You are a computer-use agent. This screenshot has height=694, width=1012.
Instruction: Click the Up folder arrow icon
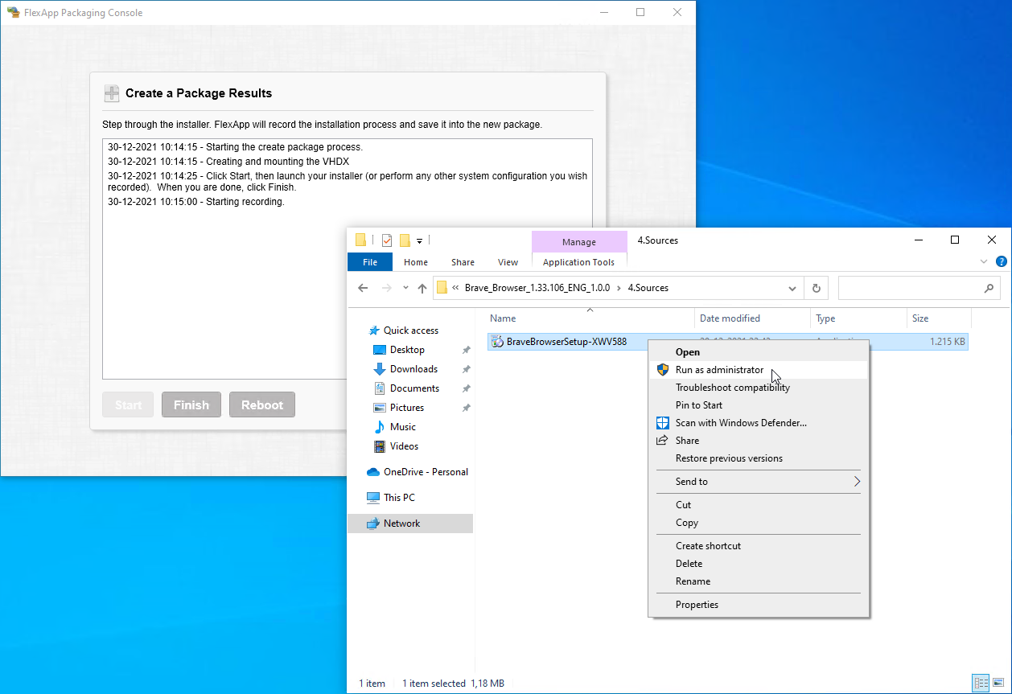point(422,288)
